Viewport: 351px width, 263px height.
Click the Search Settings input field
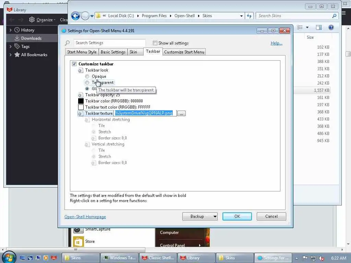[110, 43]
